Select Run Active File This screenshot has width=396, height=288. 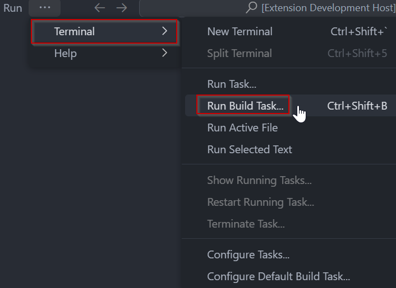(242, 128)
